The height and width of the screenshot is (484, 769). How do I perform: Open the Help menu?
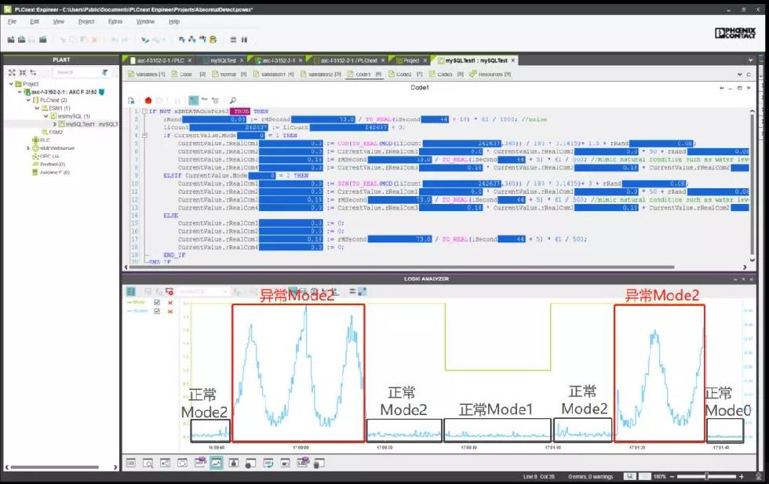174,22
